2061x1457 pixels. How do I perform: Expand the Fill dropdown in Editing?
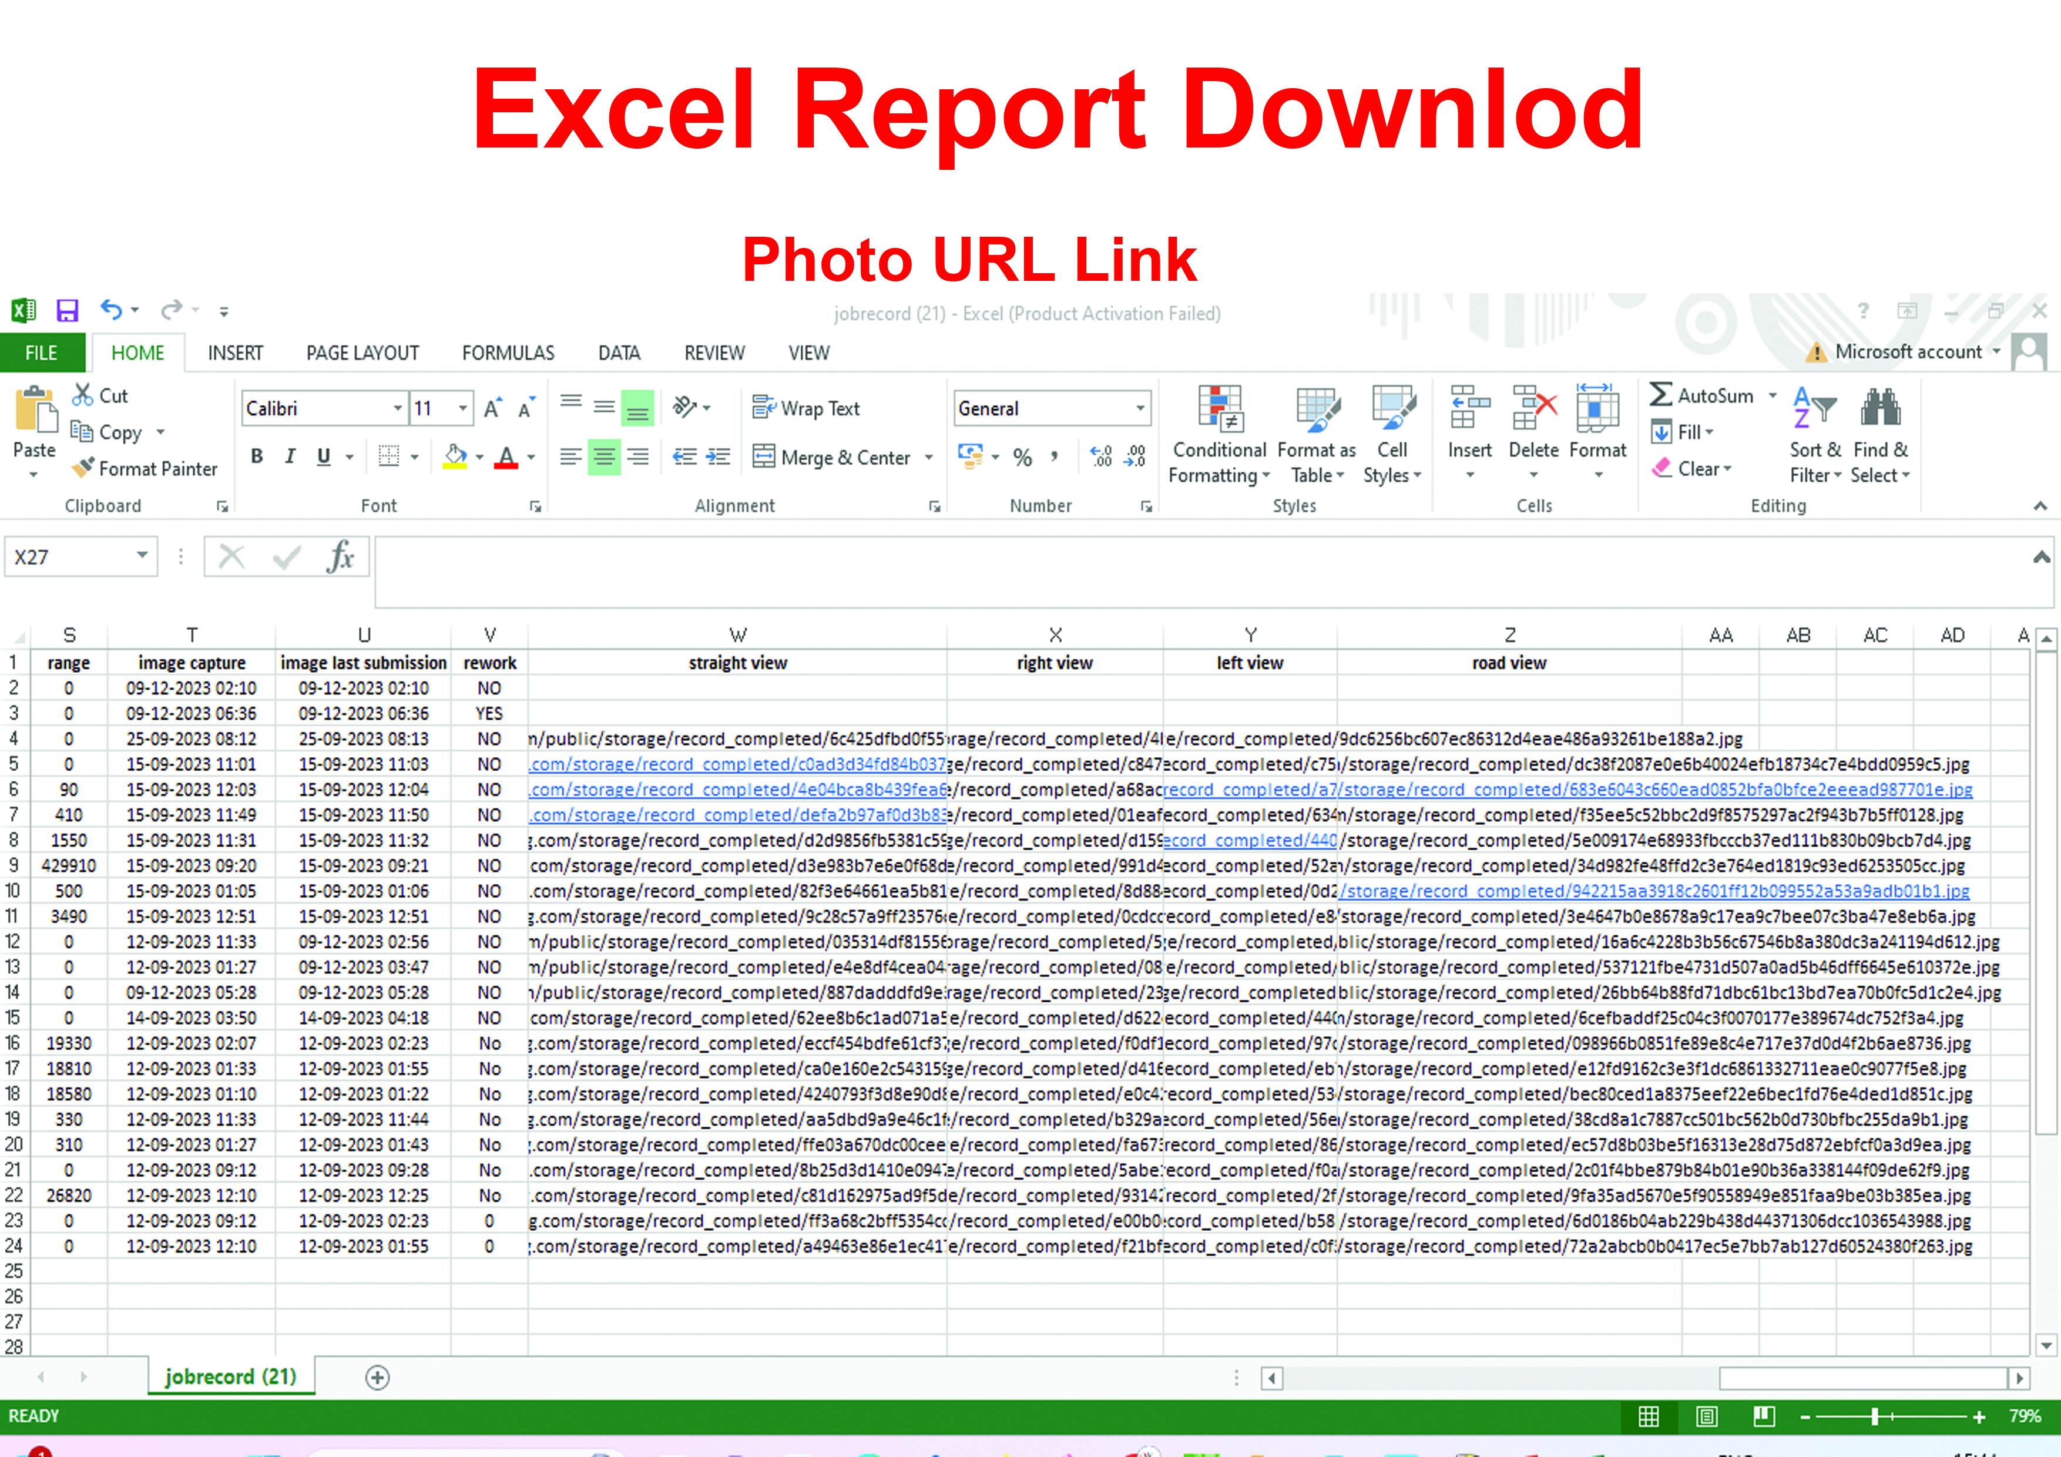tap(1709, 432)
